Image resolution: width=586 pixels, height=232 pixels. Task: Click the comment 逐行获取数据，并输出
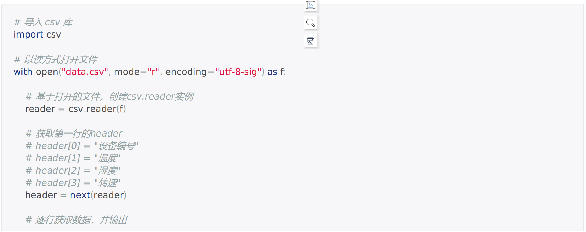pos(76,220)
